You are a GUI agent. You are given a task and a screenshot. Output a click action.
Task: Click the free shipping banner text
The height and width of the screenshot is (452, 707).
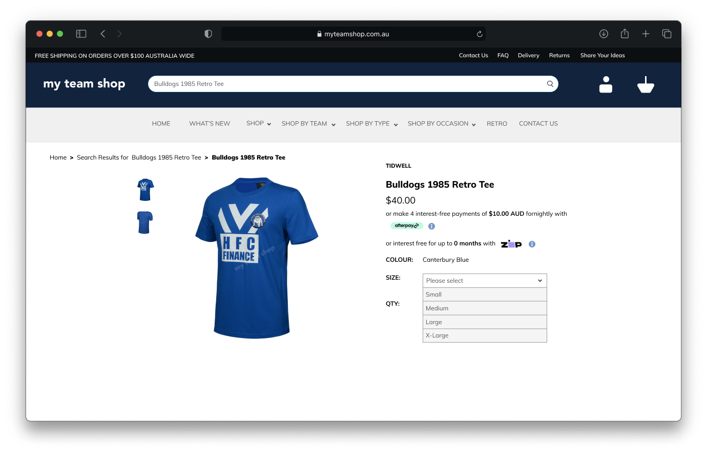[115, 56]
